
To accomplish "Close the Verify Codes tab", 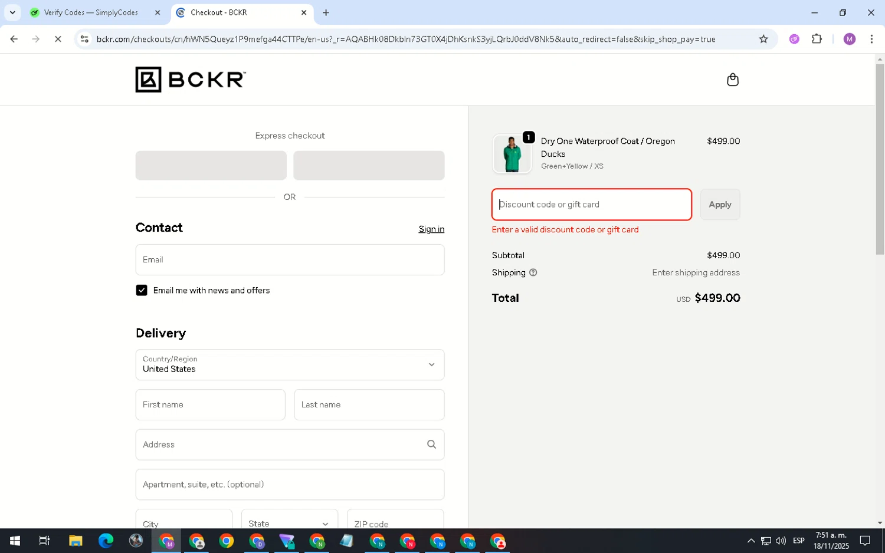I will pyautogui.click(x=158, y=12).
